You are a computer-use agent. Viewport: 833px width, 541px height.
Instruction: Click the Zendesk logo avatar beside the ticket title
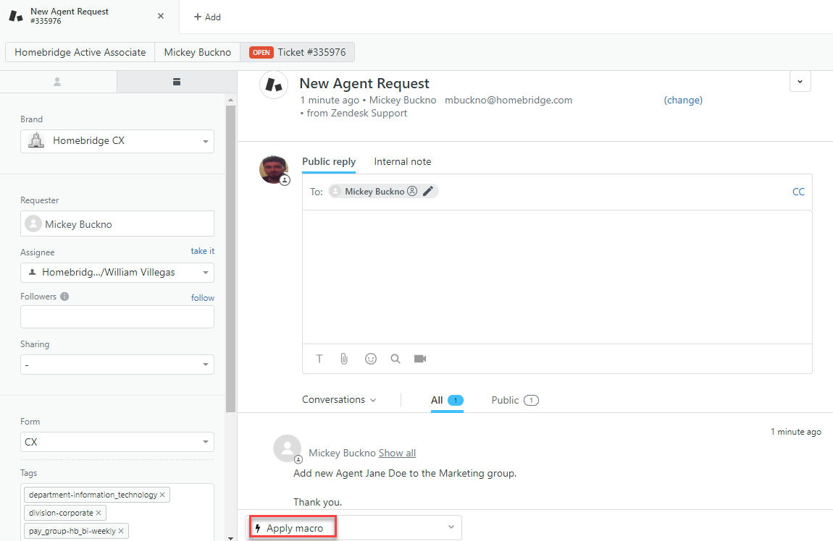pyautogui.click(x=274, y=85)
